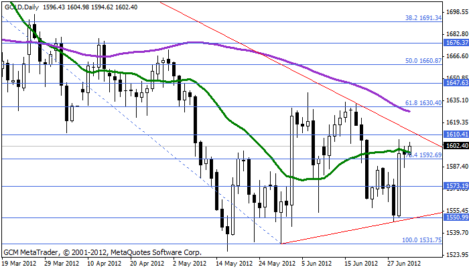Image resolution: width=469 pixels, height=269 pixels.
Task: Click the 1698.00 tick on price axis
Action: point(456,13)
